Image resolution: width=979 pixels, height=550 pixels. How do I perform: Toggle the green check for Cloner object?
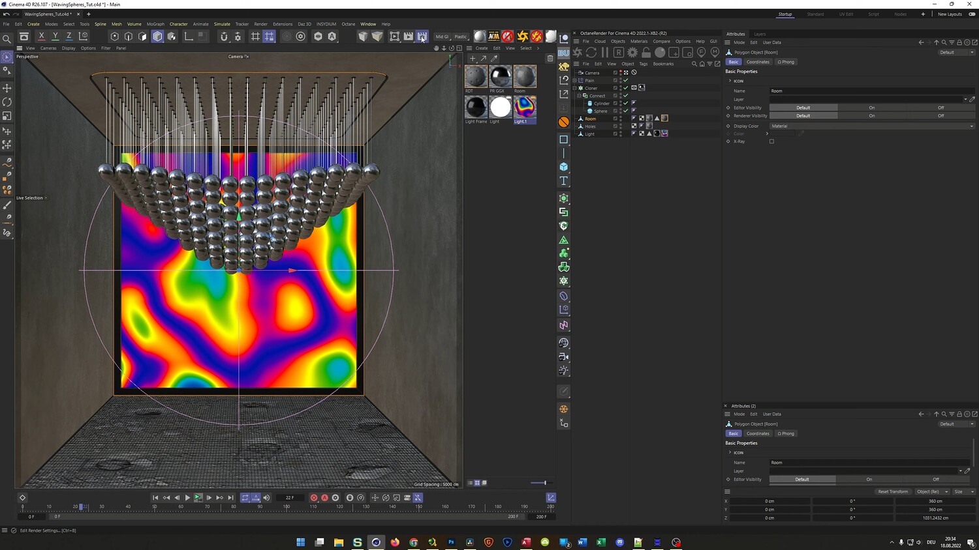[x=626, y=88]
